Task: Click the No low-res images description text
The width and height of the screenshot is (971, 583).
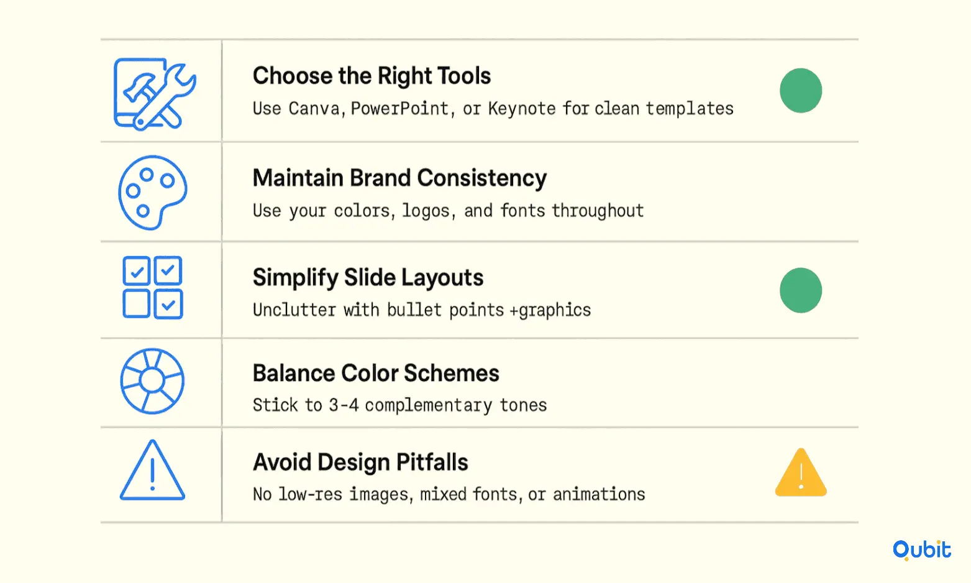Action: point(449,495)
